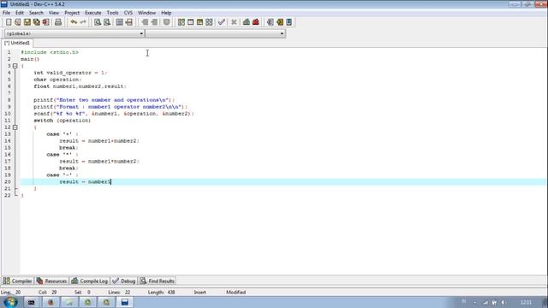
Task: Click the case '+' label
Action: tap(63, 134)
